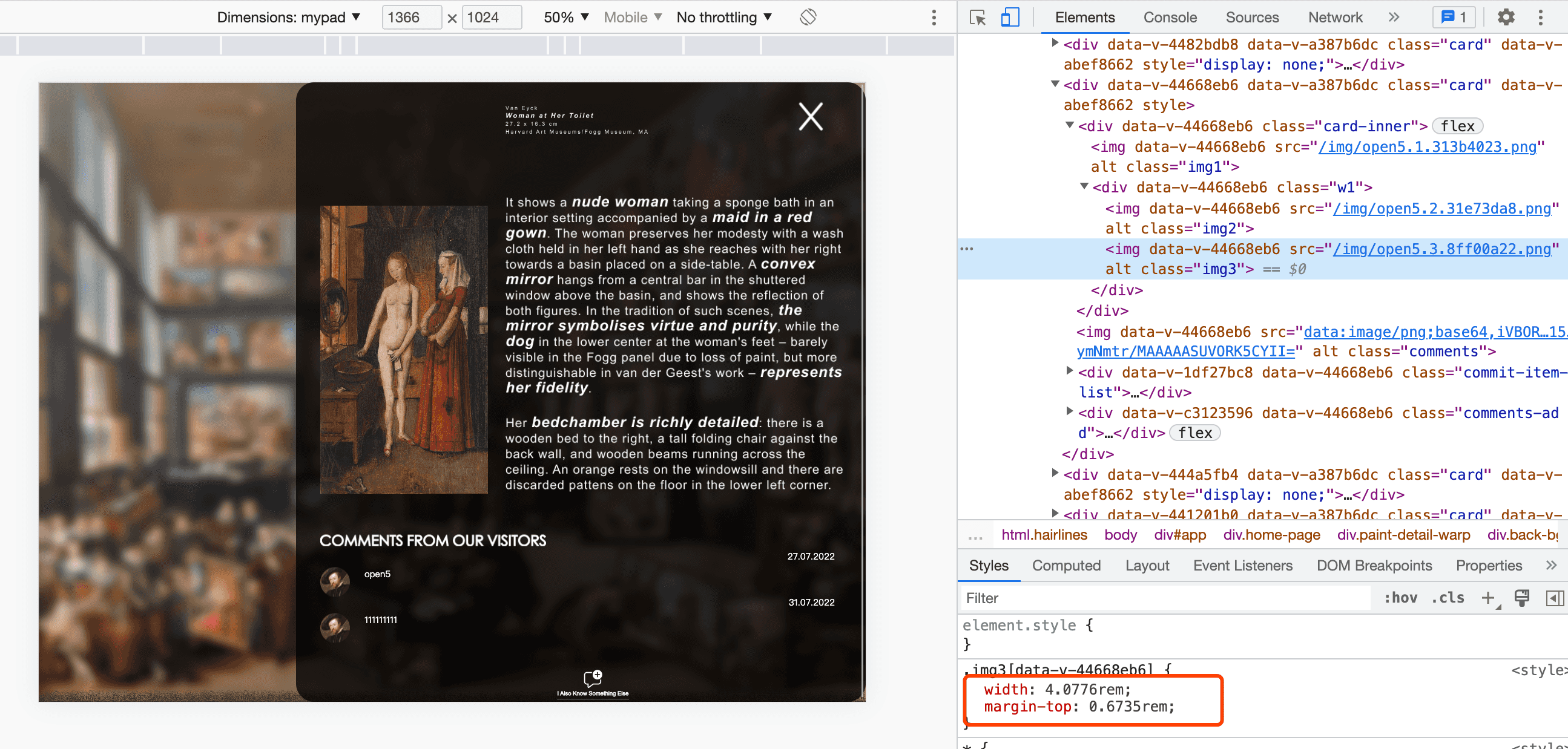
Task: Click the rendering emulation paintbrush icon
Action: [x=1522, y=598]
